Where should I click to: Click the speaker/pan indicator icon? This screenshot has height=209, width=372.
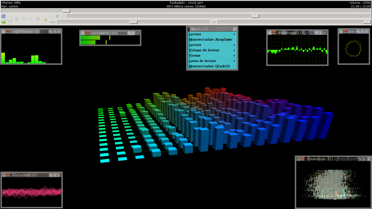(x=53, y=22)
